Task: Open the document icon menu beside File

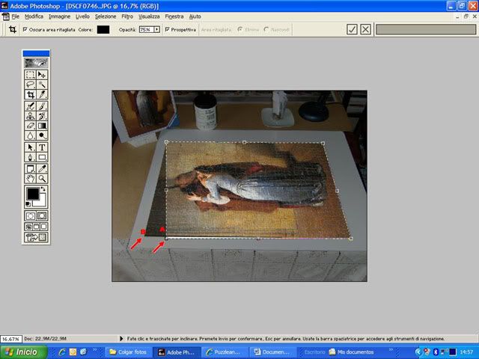Action: point(6,16)
